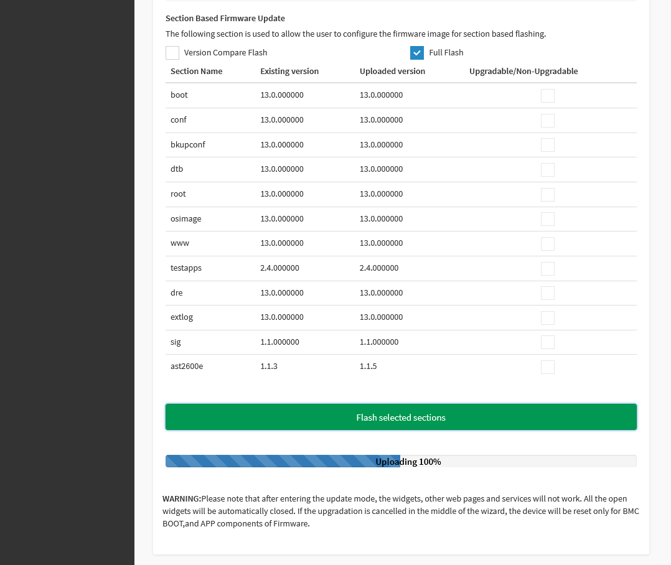Click the Existing version column header
Viewport: 671px width, 565px height.
(289, 71)
